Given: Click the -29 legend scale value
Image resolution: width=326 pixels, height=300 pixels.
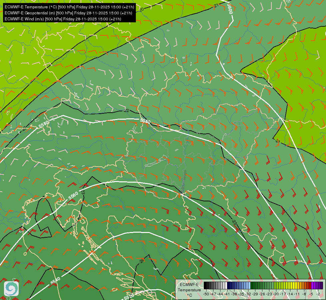Looking at the screenshot, I should tap(255, 294).
